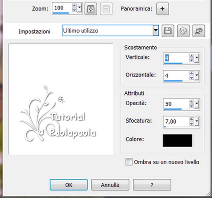Click the Panoramica pan arrows icon
The image size is (212, 198).
tap(163, 9)
